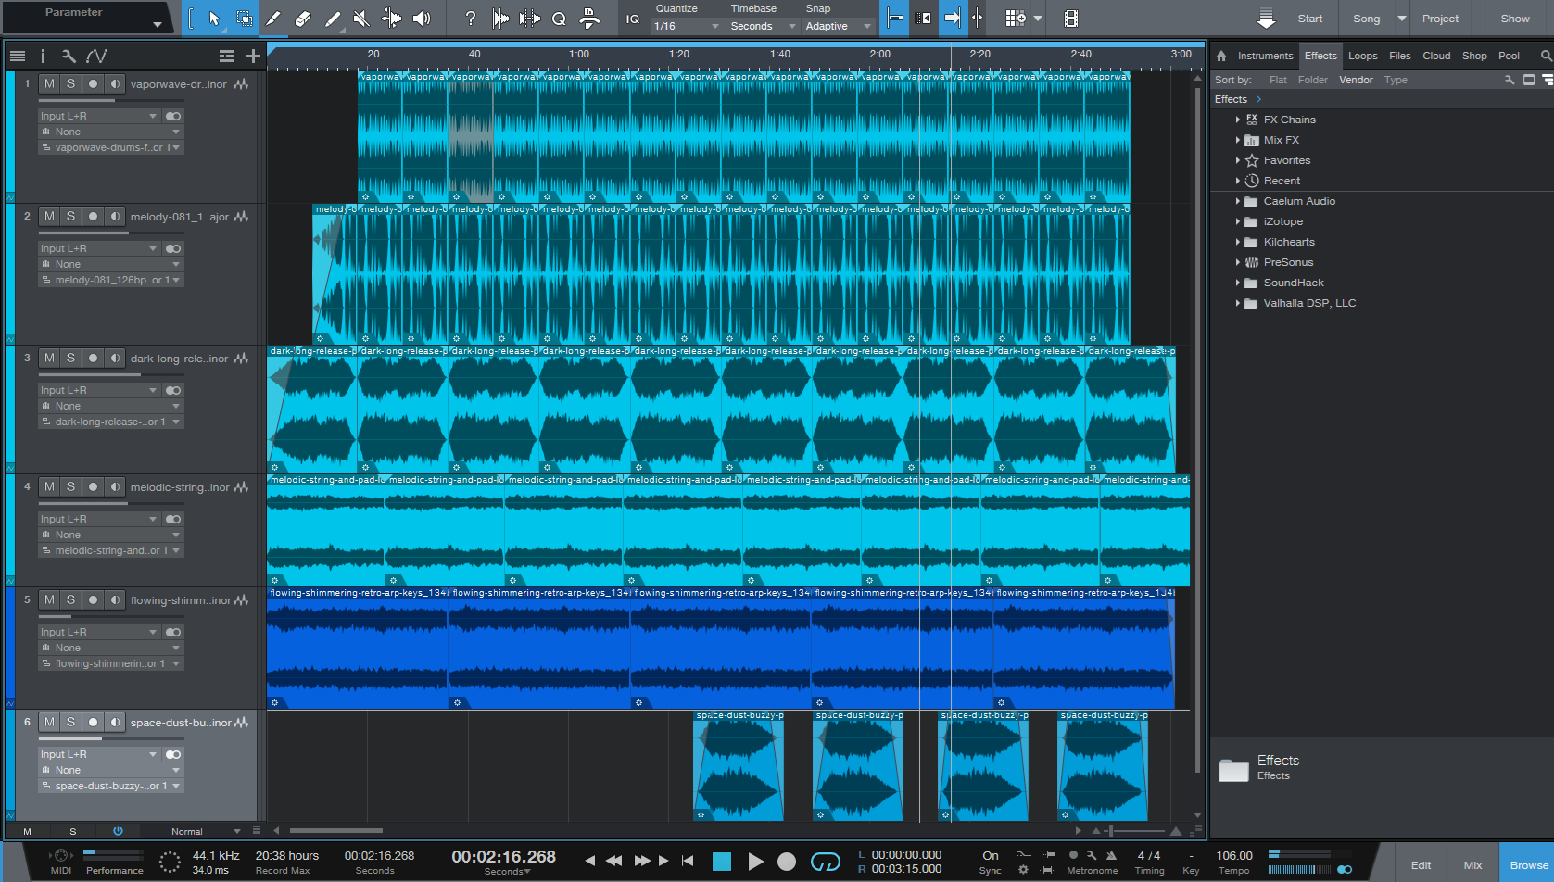
Task: Open the Snap Adaptive dropdown
Action: (838, 26)
